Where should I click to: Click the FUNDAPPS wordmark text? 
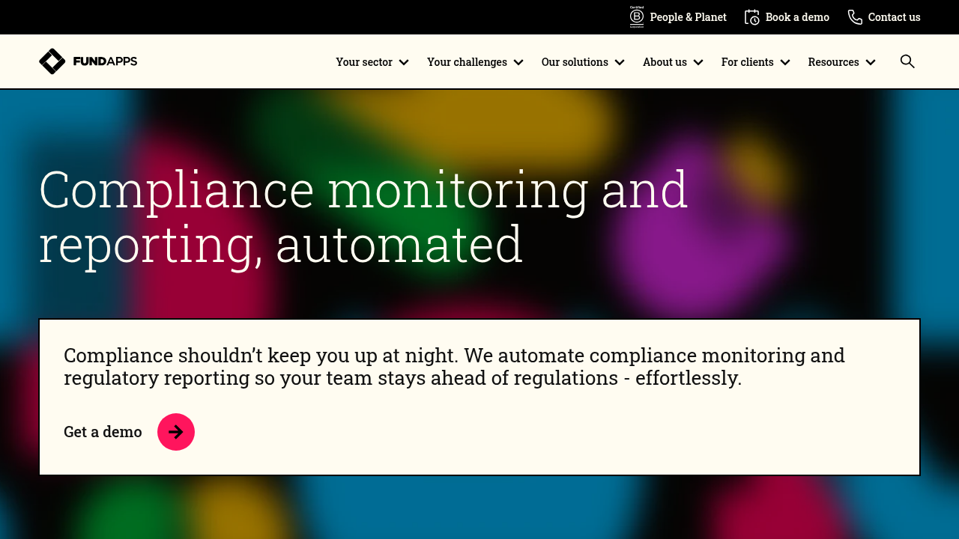(105, 61)
